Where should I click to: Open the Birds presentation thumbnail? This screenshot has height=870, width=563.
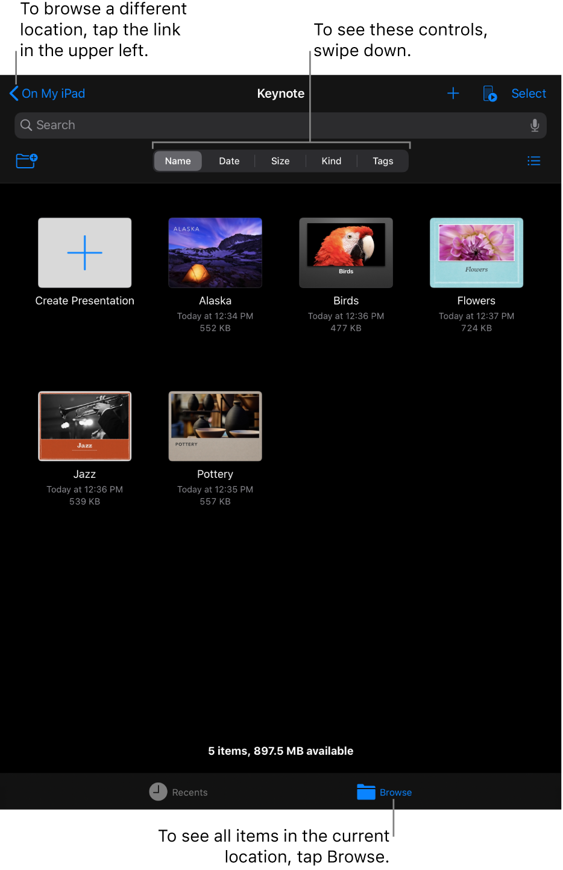(346, 253)
